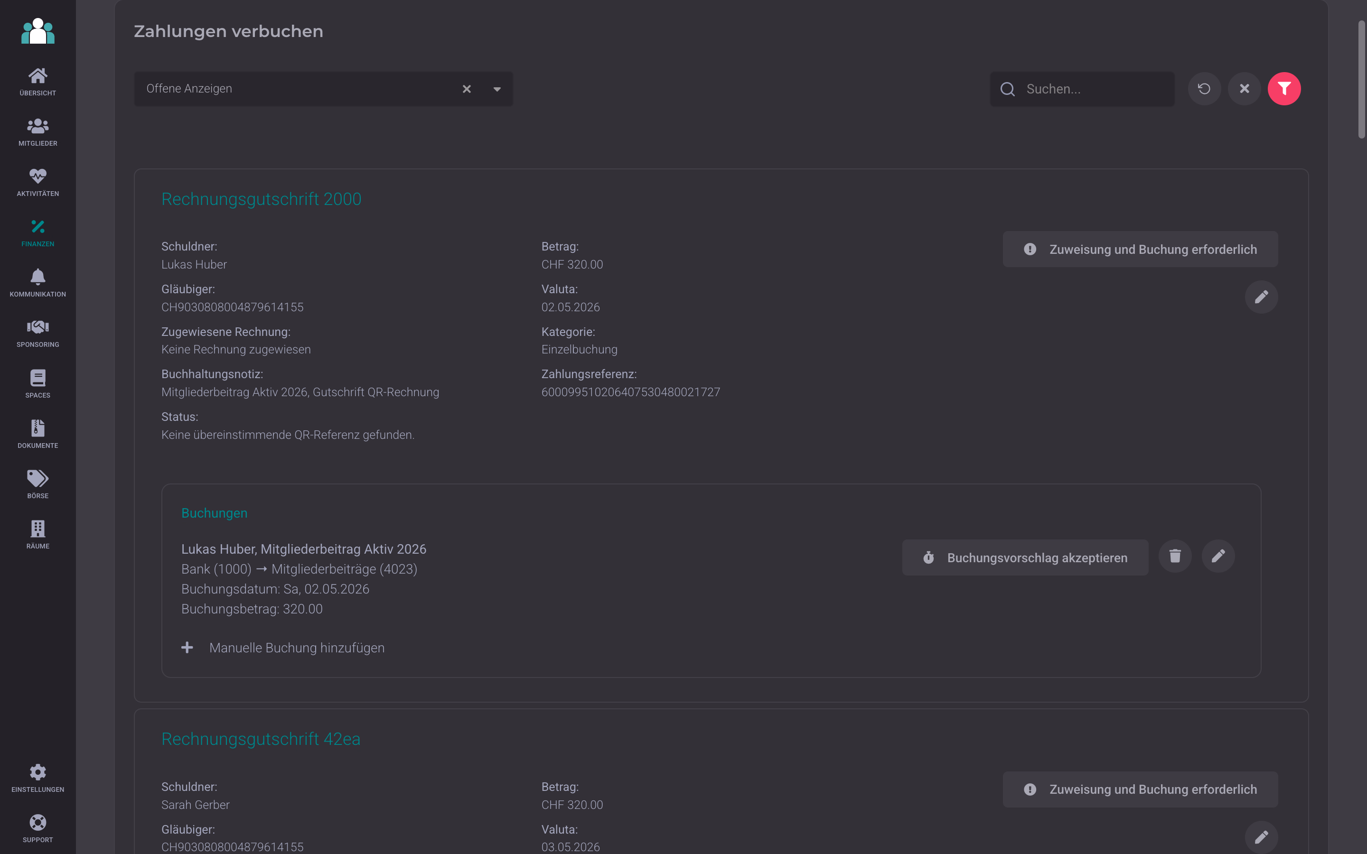1367x854 pixels.
Task: Navigate to Spaces
Action: [38, 384]
